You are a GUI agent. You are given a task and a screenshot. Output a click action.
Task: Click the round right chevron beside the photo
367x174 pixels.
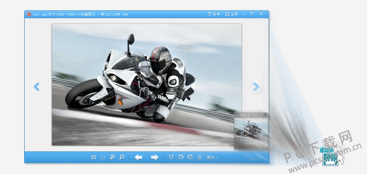256,87
